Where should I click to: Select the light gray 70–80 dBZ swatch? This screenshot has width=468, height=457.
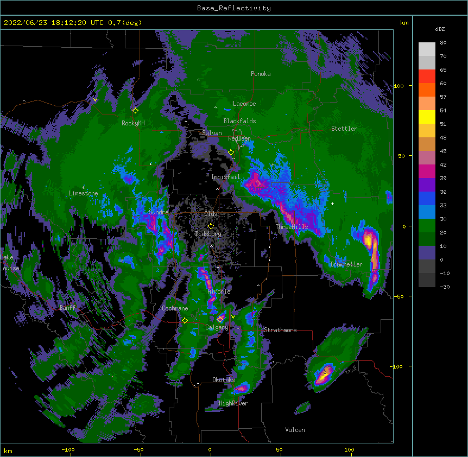click(427, 49)
